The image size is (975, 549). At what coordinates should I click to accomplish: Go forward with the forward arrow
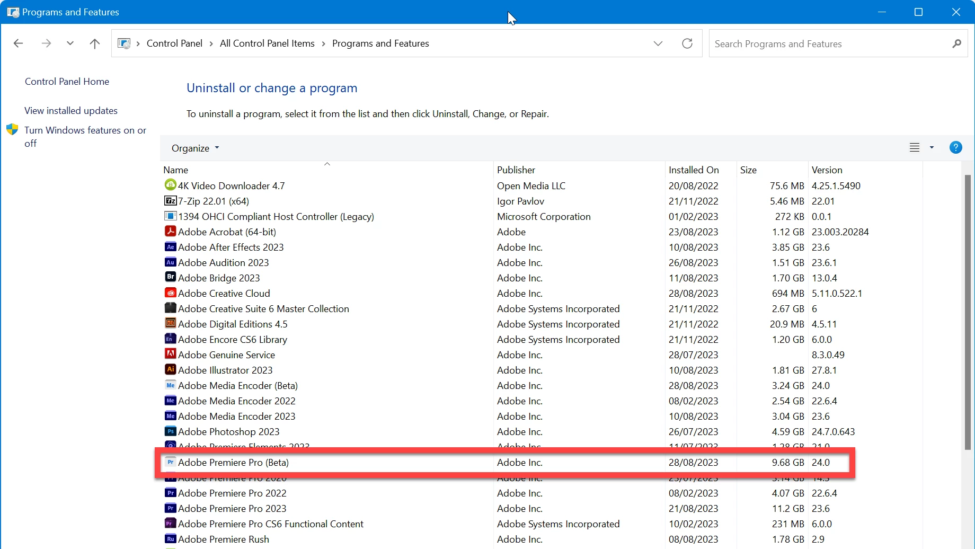(46, 43)
